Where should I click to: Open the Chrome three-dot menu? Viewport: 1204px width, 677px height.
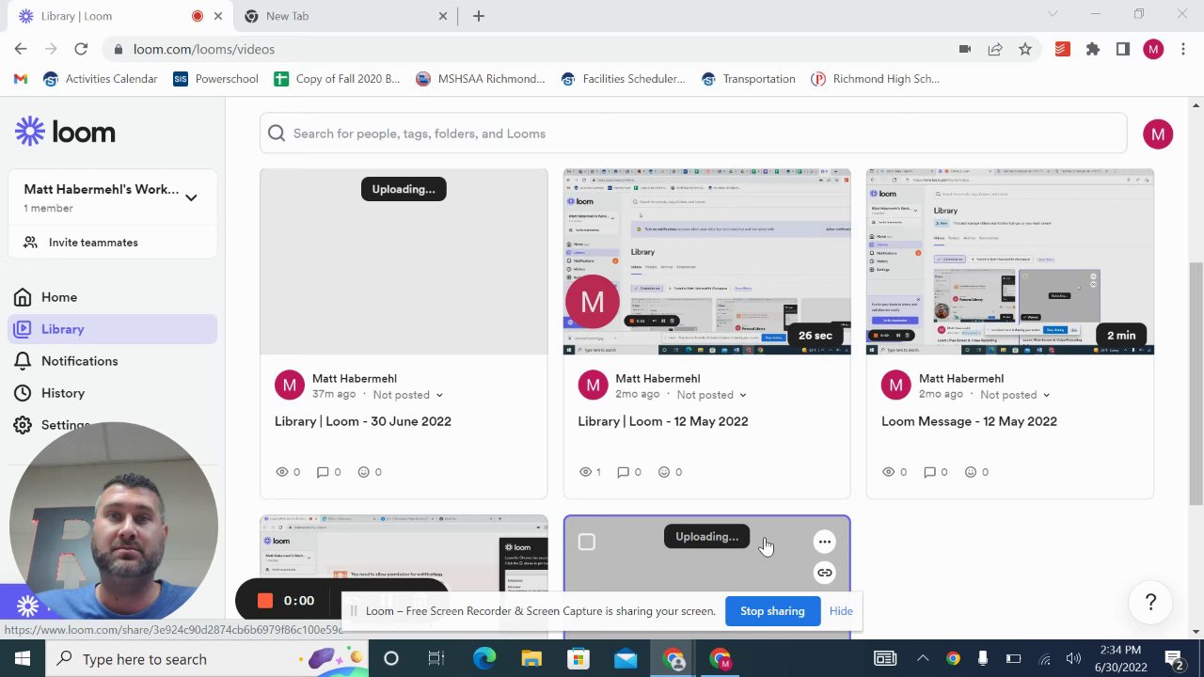coord(1183,49)
